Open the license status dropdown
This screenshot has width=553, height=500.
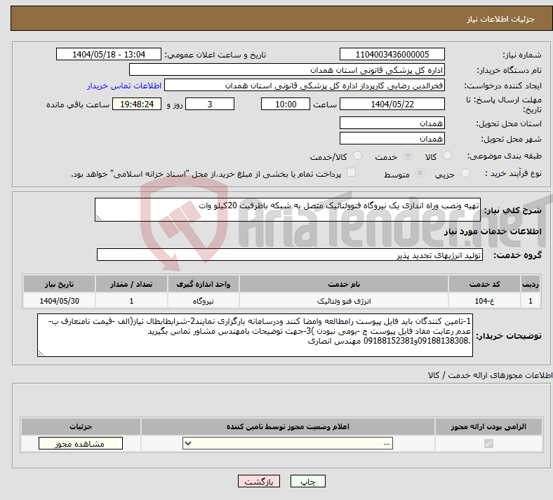tap(288, 443)
